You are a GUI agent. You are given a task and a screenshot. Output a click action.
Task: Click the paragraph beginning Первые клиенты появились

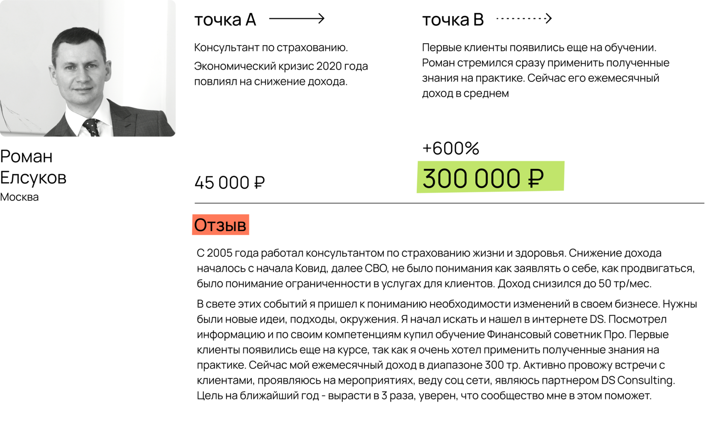546,71
